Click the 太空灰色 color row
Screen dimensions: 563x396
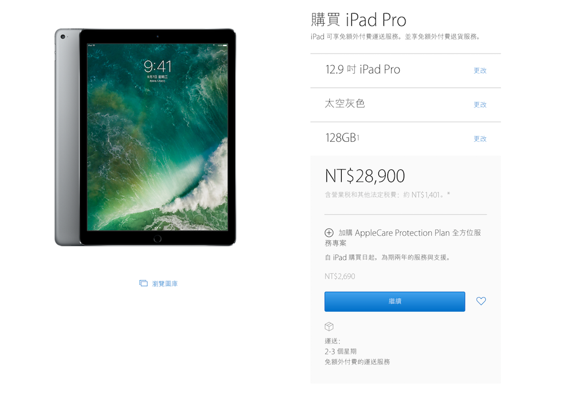pos(405,105)
